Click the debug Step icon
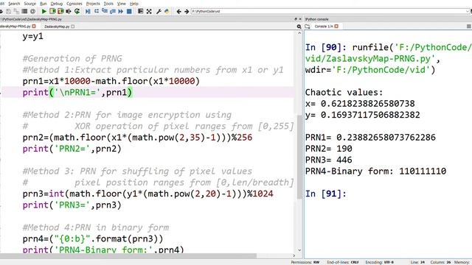This screenshot has height=265, width=472. 97,12
